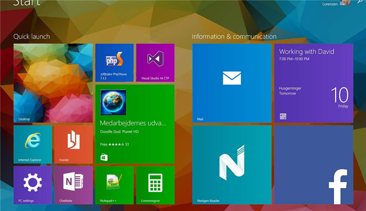Open the Desktop tile
The image size is (366, 211).
[x=53, y=83]
